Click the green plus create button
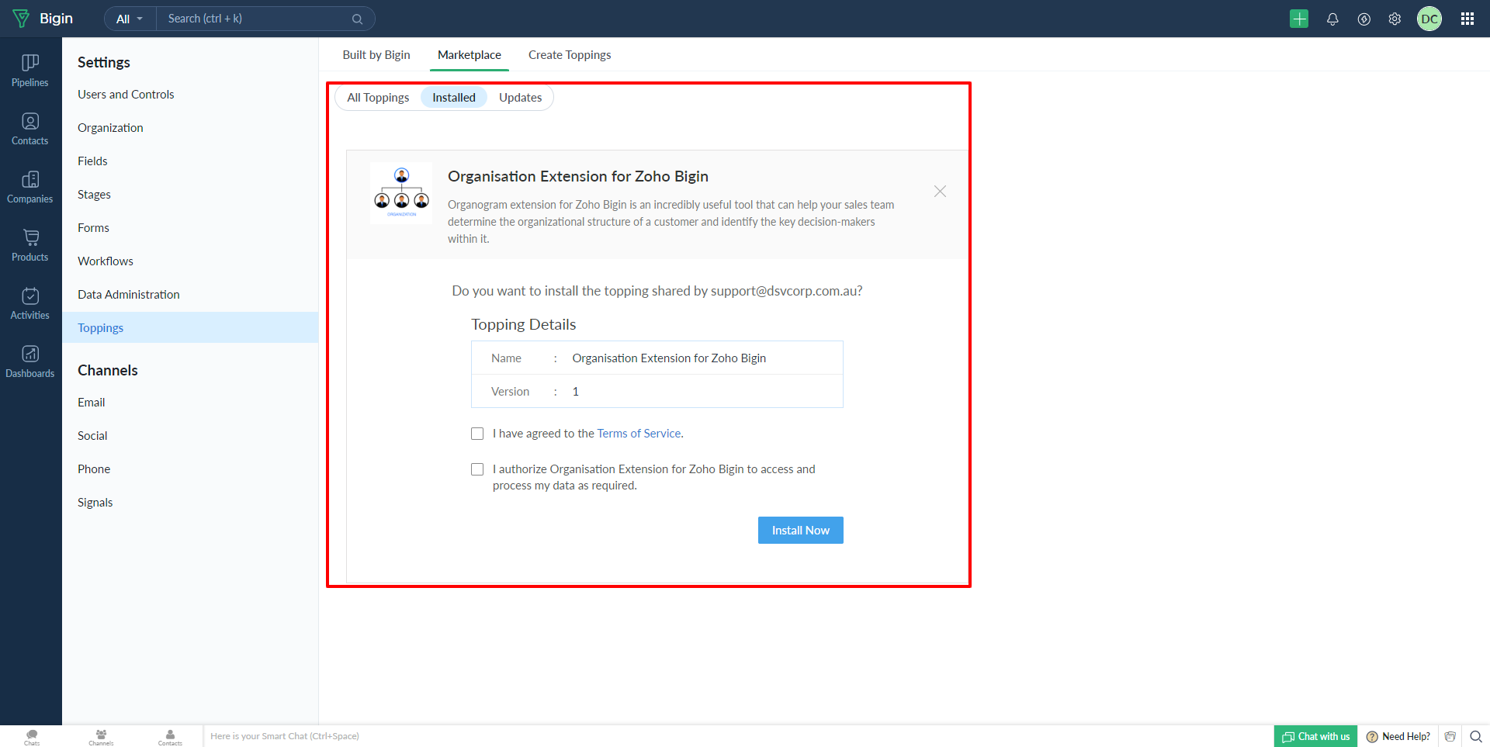This screenshot has height=747, width=1490. [1299, 19]
